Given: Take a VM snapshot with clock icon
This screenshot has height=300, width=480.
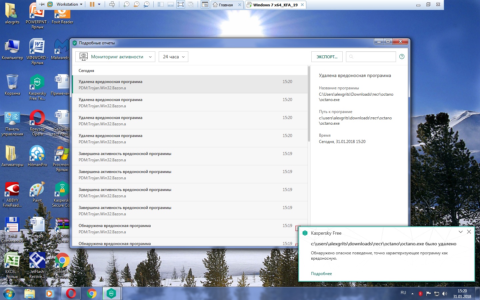Looking at the screenshot, I should (x=126, y=4).
